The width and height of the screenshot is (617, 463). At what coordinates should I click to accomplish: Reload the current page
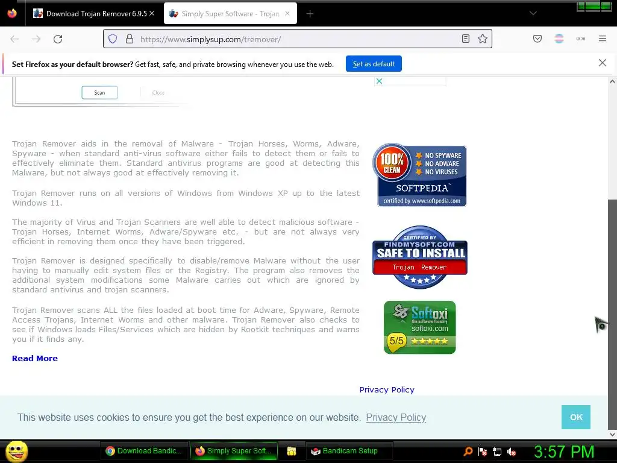click(58, 39)
